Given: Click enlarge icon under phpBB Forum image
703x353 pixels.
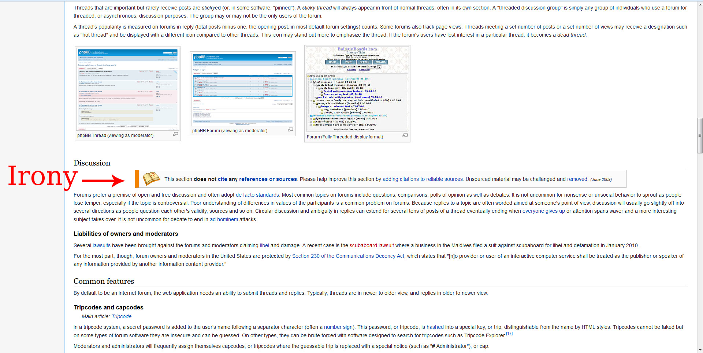Looking at the screenshot, I should [290, 130].
